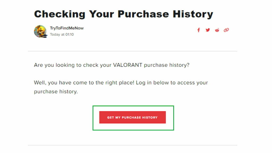Click the divider line below the button
Viewport: 272px width, 153px height.
(x=133, y=145)
